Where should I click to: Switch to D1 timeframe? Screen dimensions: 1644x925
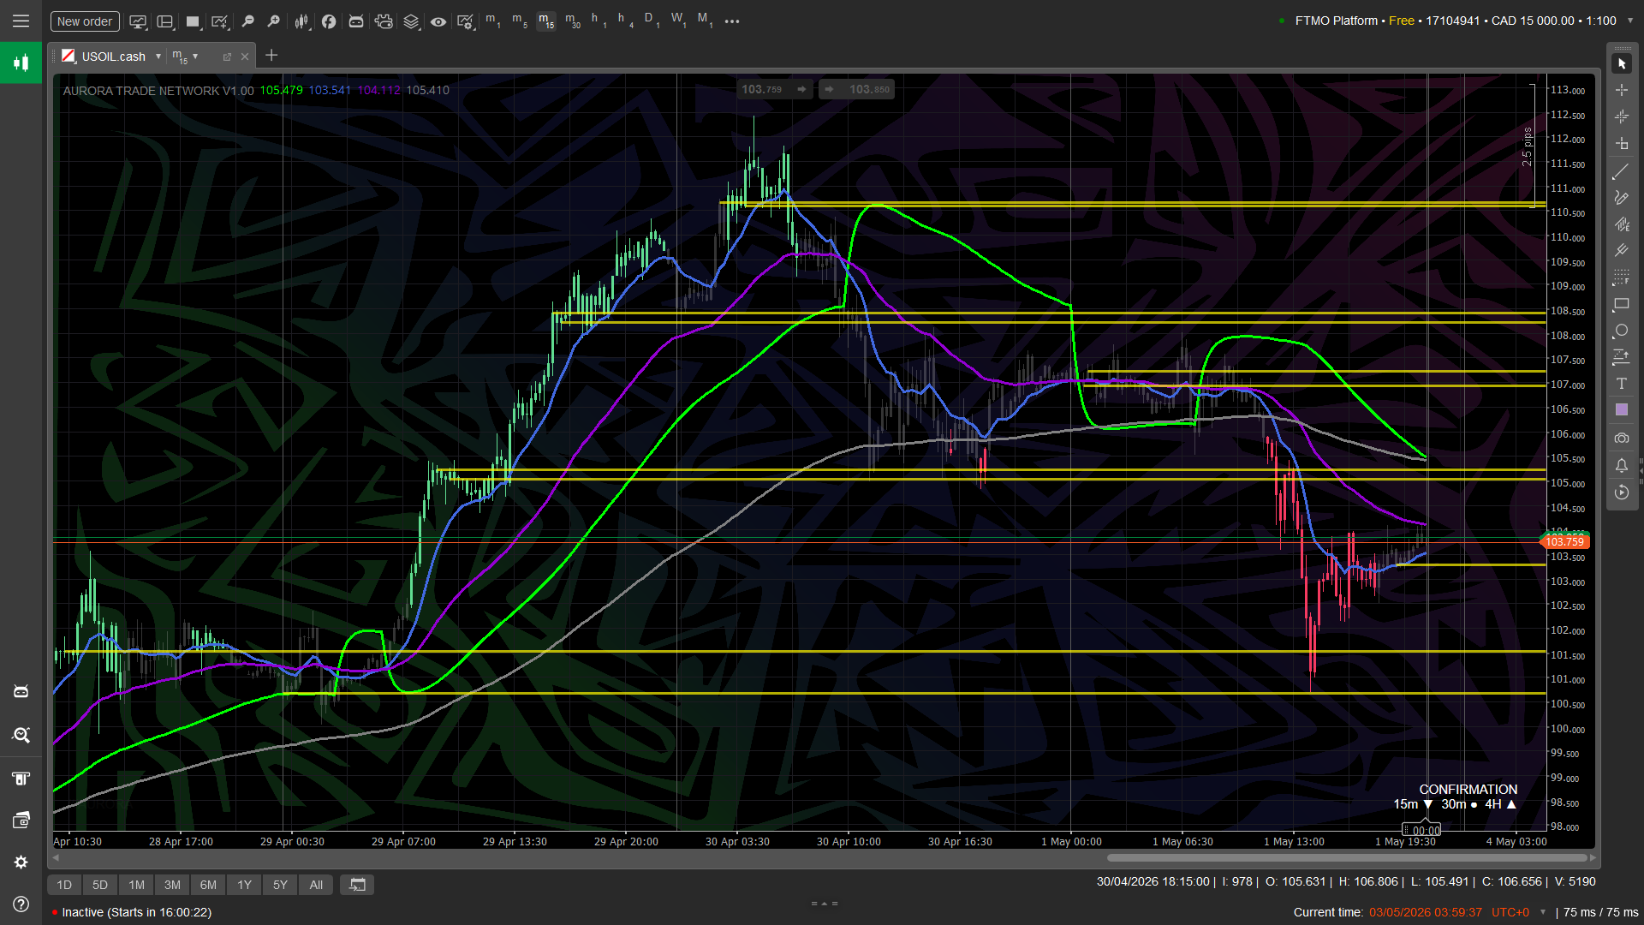coord(652,21)
